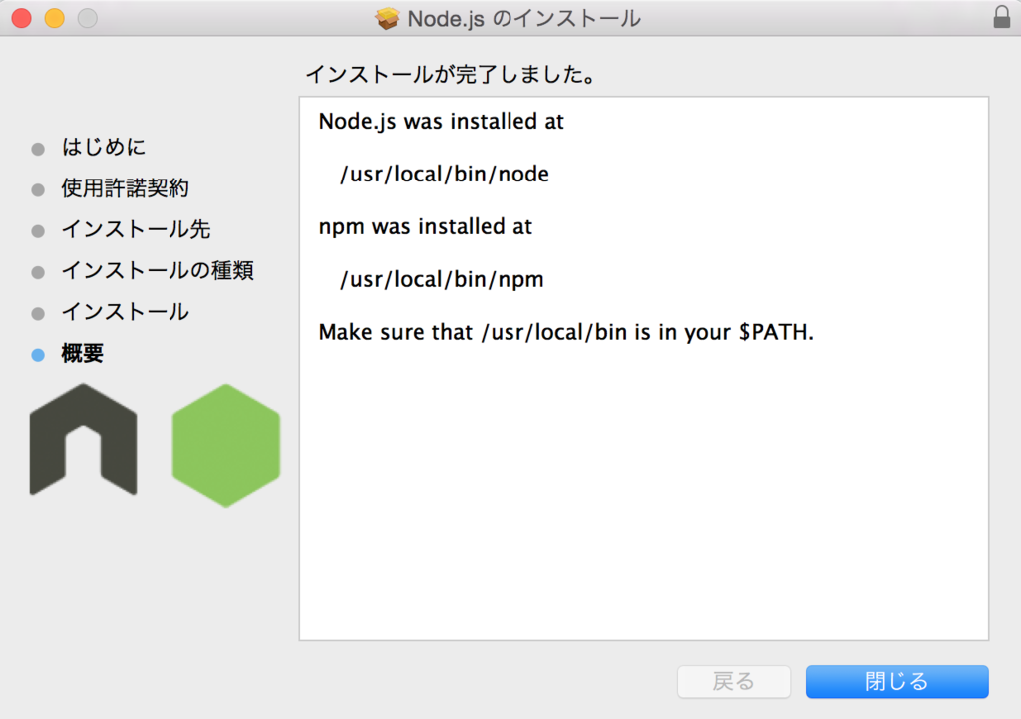The height and width of the screenshot is (719, 1021).
Task: Select the インストール先 step in sidebar
Action: click(136, 229)
